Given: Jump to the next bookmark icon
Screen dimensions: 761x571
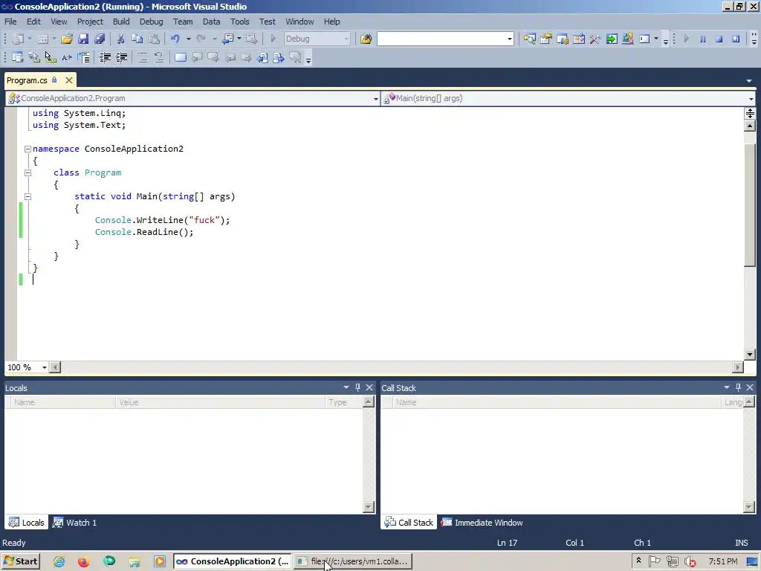Looking at the screenshot, I should click(213, 57).
